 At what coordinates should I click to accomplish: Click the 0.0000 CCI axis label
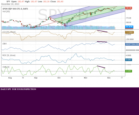pyautogui.click(x=129, y=35)
